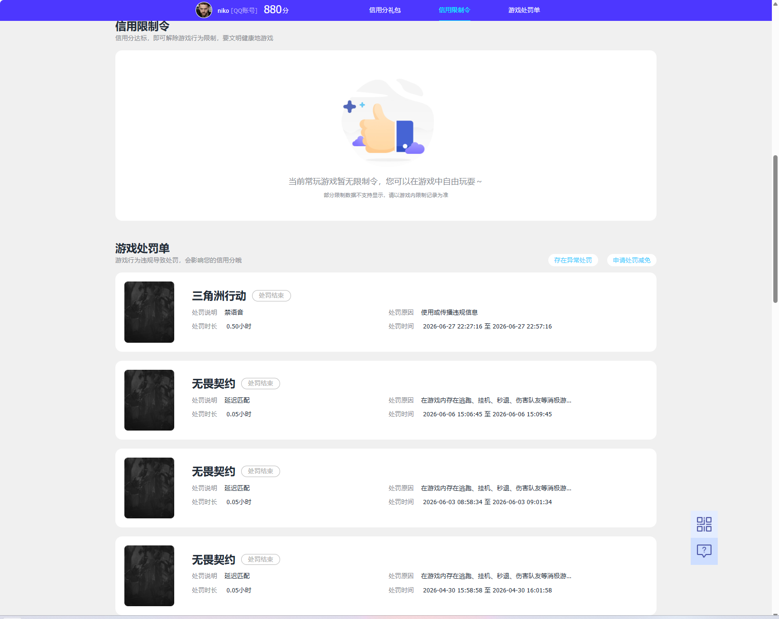The height and width of the screenshot is (619, 779).
Task: Click the page vertical scrollbar thumb
Action: (776, 229)
